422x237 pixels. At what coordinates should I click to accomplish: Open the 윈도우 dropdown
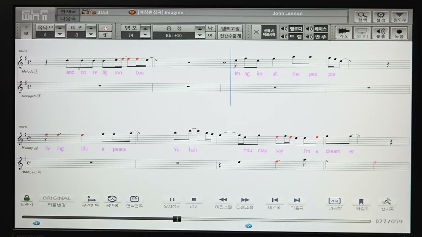[400, 17]
